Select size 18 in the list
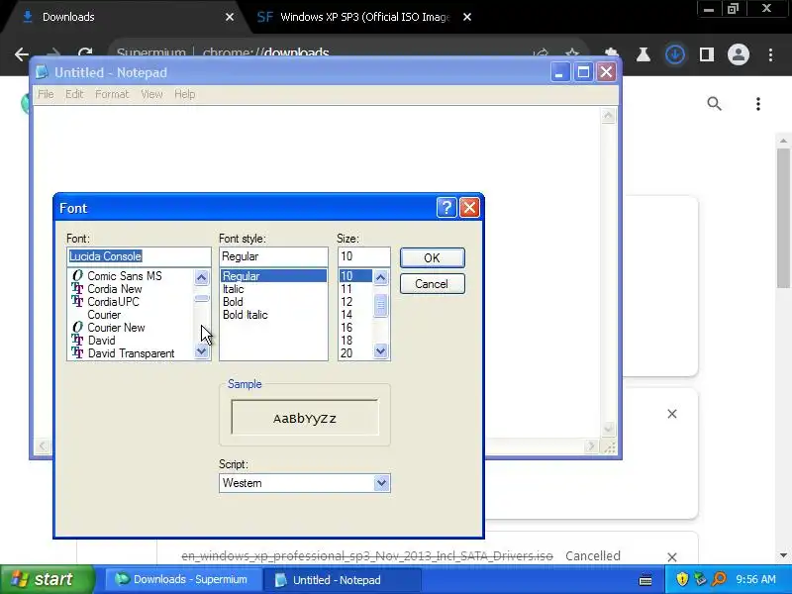 coord(346,341)
